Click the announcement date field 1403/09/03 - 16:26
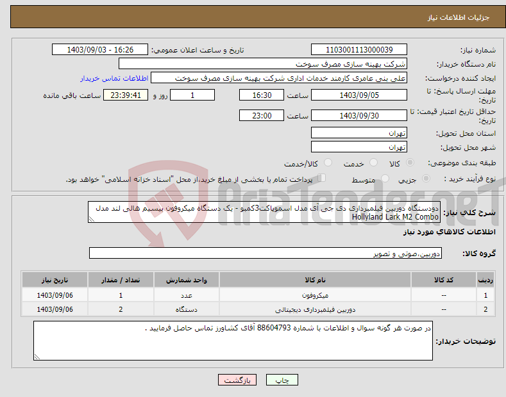 click(x=100, y=50)
